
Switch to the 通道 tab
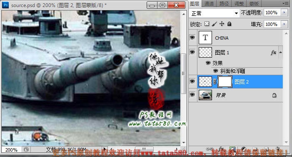click(x=209, y=3)
